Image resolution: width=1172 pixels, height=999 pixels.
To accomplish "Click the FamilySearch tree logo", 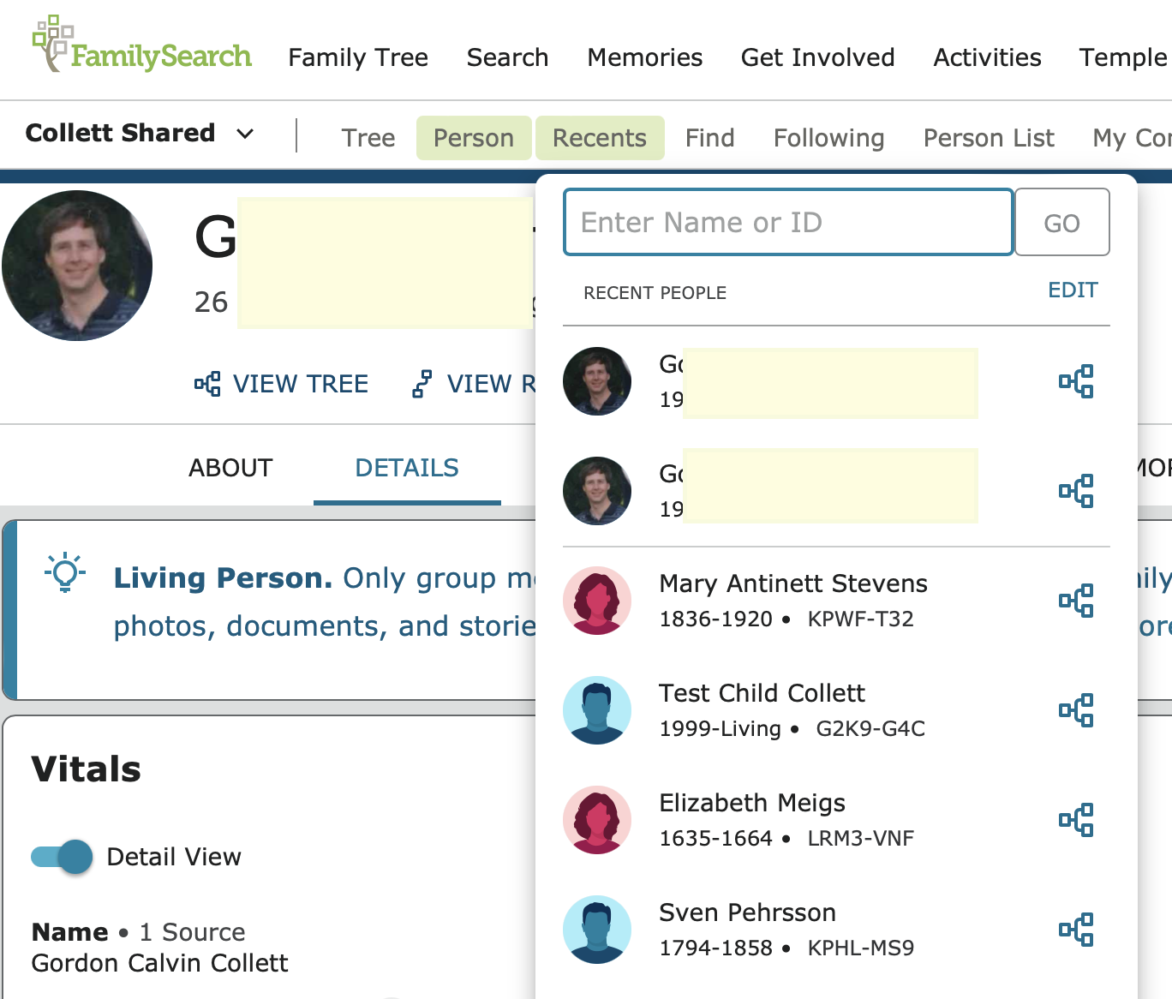I will (142, 45).
